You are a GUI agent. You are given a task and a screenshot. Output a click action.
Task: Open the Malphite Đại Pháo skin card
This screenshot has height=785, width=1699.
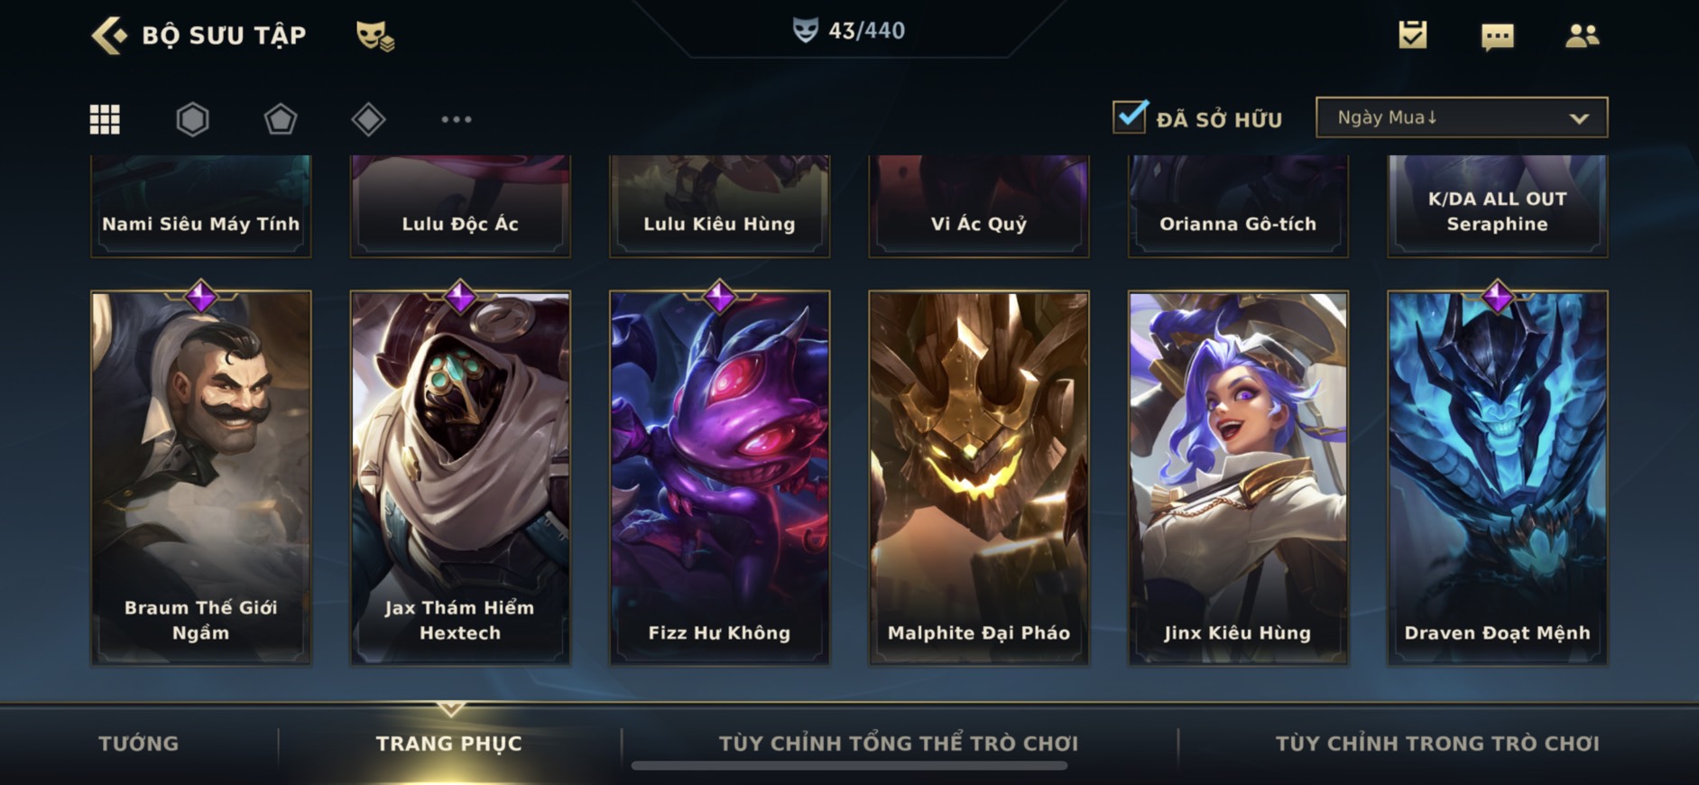tap(978, 477)
